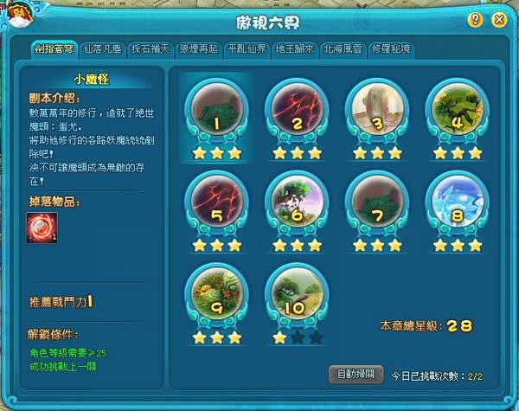This screenshot has width=519, height=411.
Task: Click the avatar badge in the corner
Action: pyautogui.click(x=20, y=15)
